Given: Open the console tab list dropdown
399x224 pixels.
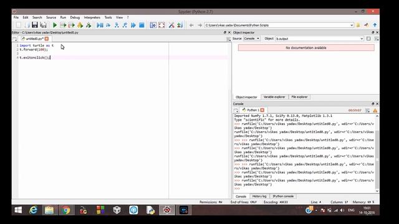Looking at the screenshot, I should point(236,110).
